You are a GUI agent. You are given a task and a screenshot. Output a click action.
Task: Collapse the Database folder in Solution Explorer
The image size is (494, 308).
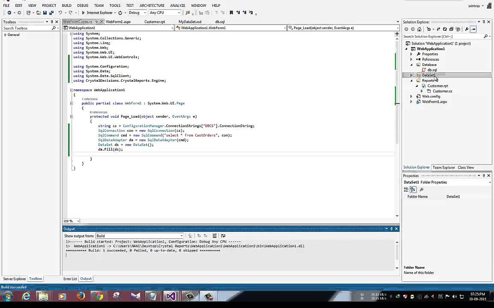411,65
